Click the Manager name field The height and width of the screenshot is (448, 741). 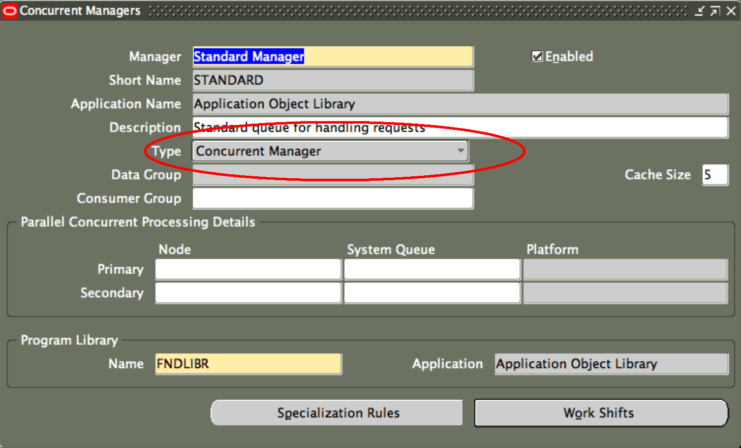tap(333, 57)
